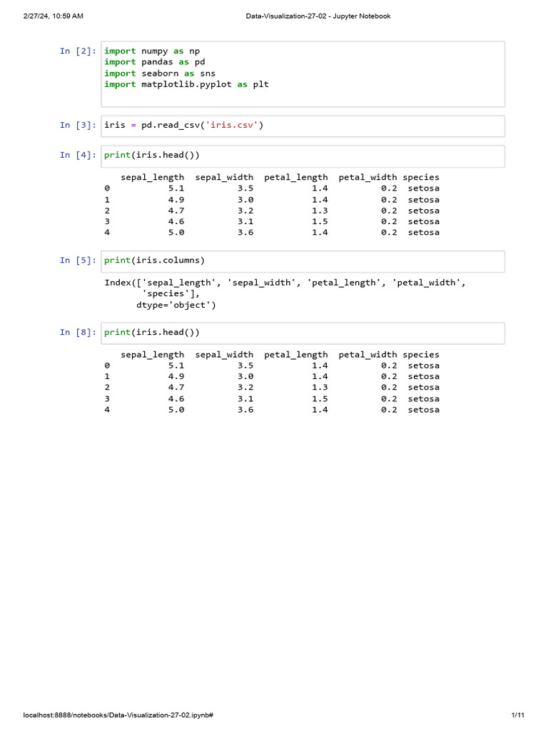Click petal_width header in first output table
This screenshot has height=731, width=548.
click(367, 177)
